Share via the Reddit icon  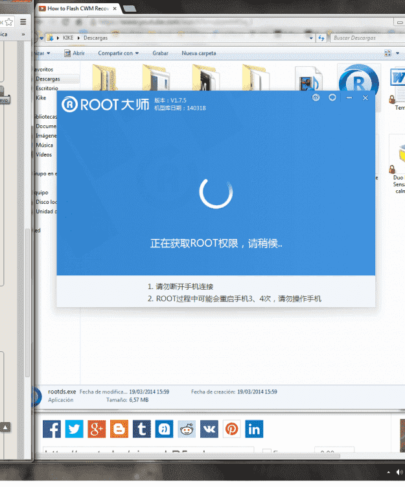coord(187,429)
